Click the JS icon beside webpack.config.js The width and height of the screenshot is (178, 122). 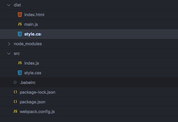[15, 111]
